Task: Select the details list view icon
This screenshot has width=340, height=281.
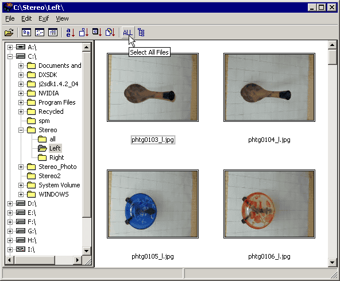Action: click(53, 33)
